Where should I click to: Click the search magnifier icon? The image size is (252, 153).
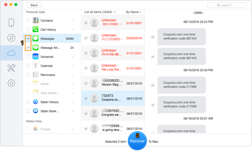[218, 5]
